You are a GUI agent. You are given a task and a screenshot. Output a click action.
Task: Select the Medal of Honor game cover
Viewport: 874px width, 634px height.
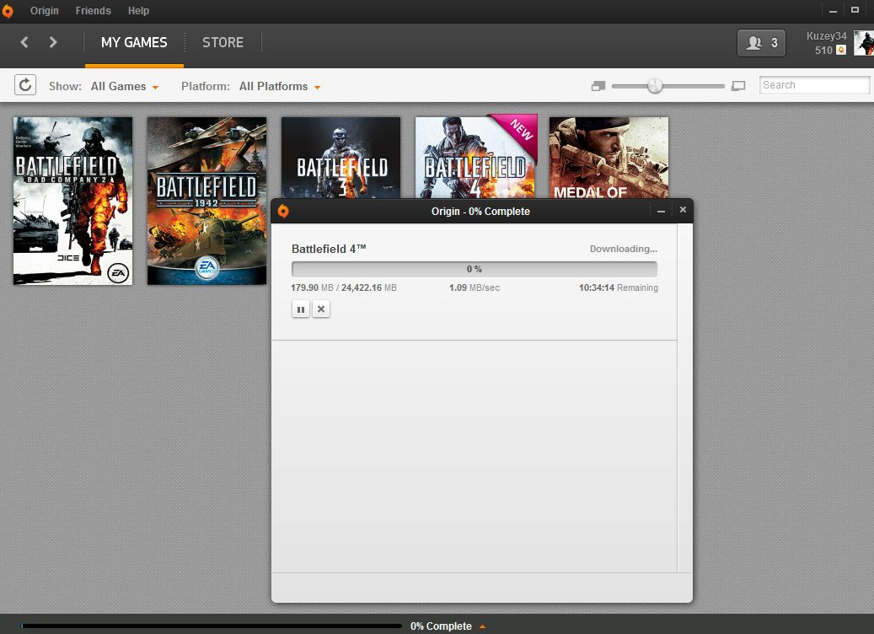pos(609,158)
